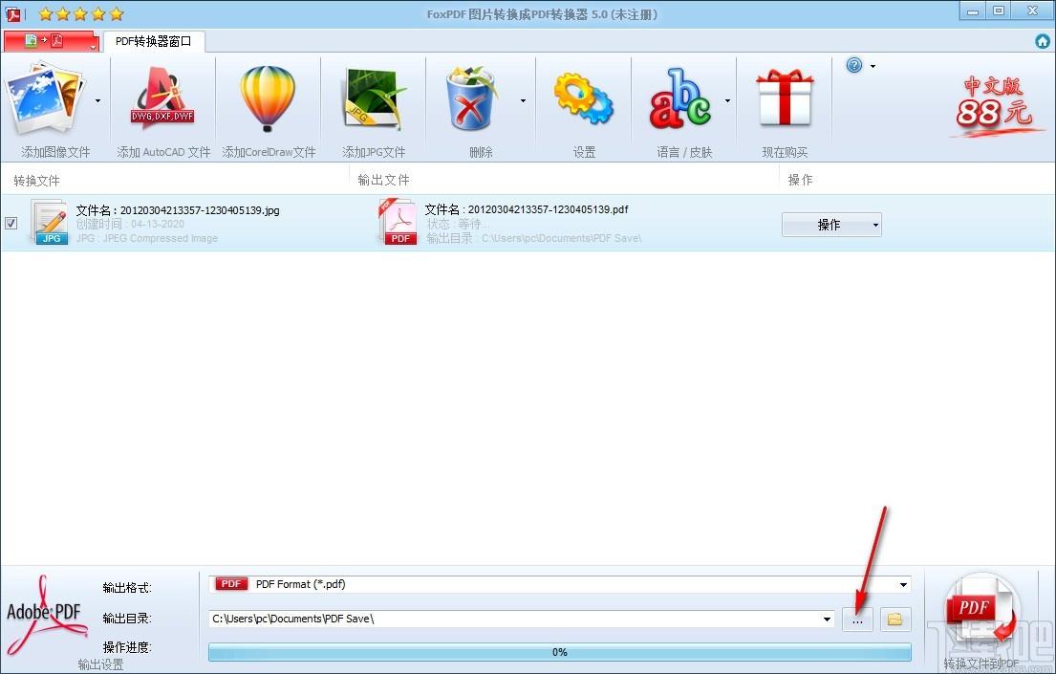The height and width of the screenshot is (674, 1056).
Task: Expand the output directory dropdown arrow
Action: 827,619
